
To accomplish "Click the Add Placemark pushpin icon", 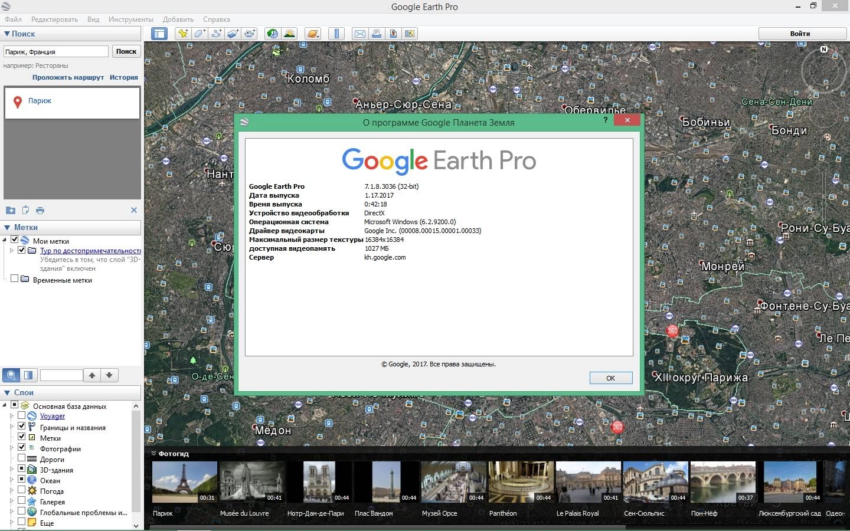I will tap(183, 34).
